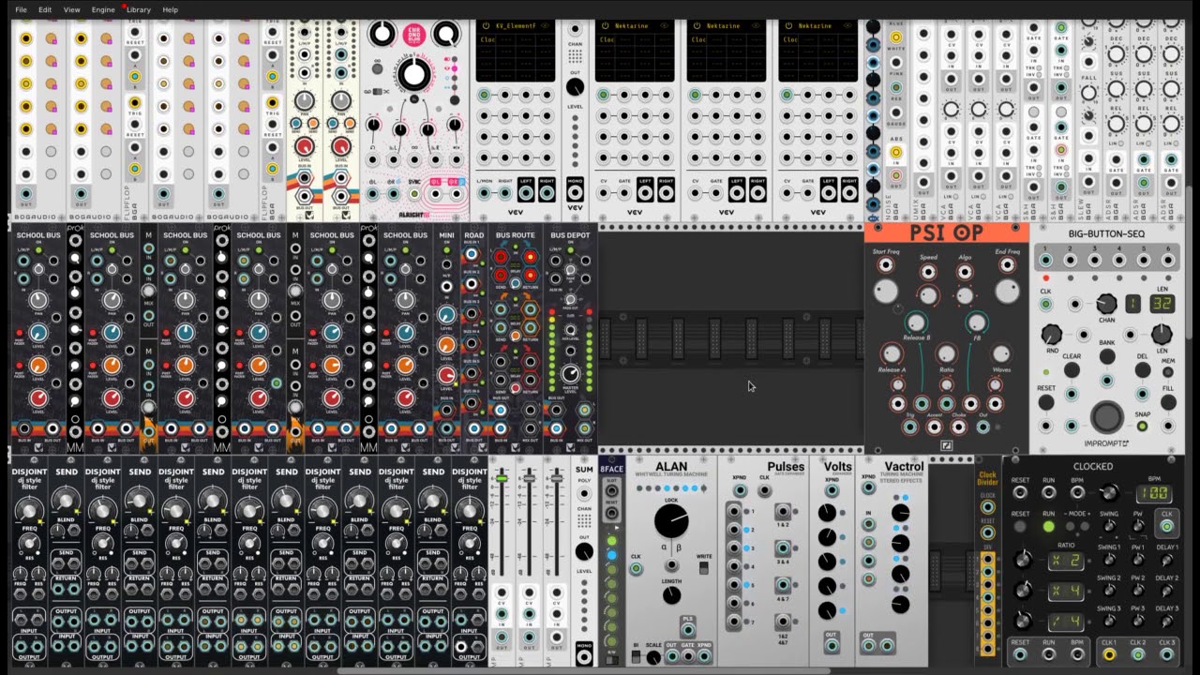This screenshot has height=675, width=1200.
Task: Click the CLOCKED CLK3 output jack
Action: click(x=1166, y=654)
